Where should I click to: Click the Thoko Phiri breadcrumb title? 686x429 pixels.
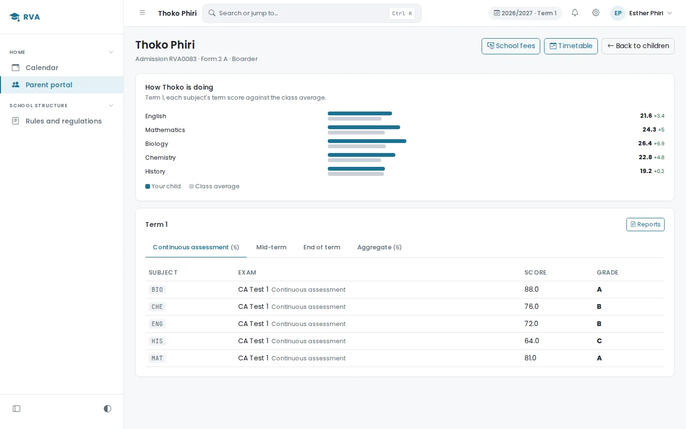pos(177,13)
